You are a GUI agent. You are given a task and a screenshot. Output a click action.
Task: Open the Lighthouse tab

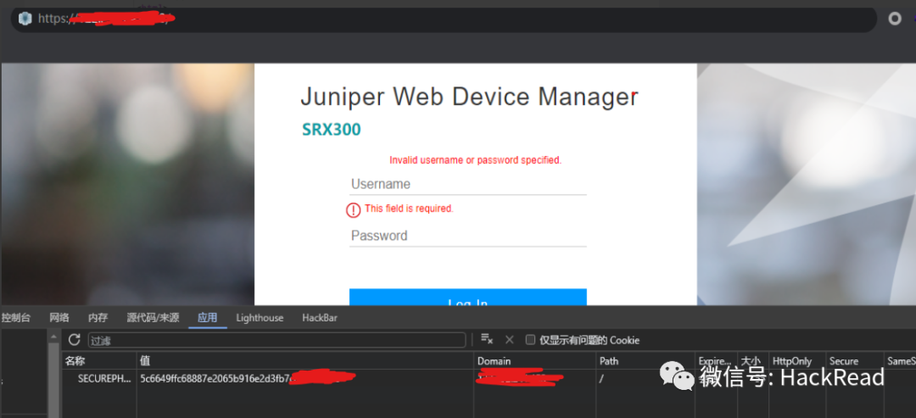pos(260,318)
